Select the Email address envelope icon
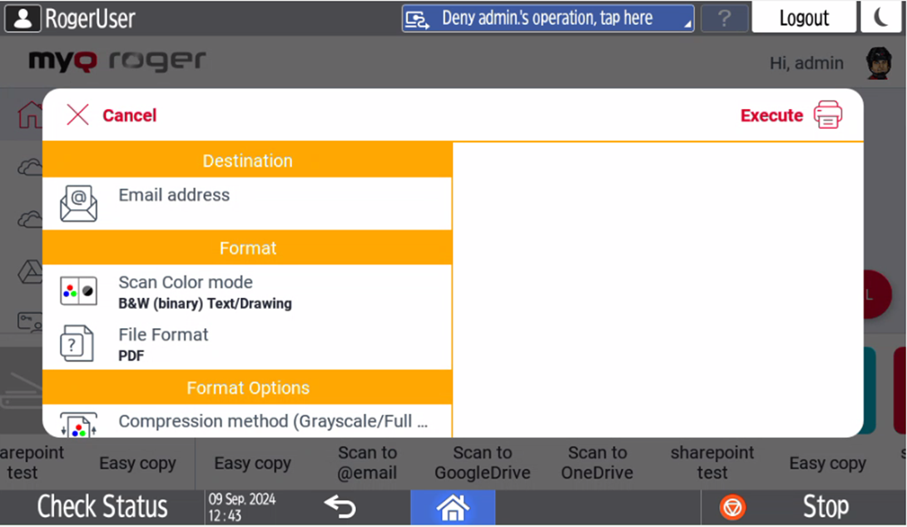Viewport: 907px width, 527px height. point(78,203)
